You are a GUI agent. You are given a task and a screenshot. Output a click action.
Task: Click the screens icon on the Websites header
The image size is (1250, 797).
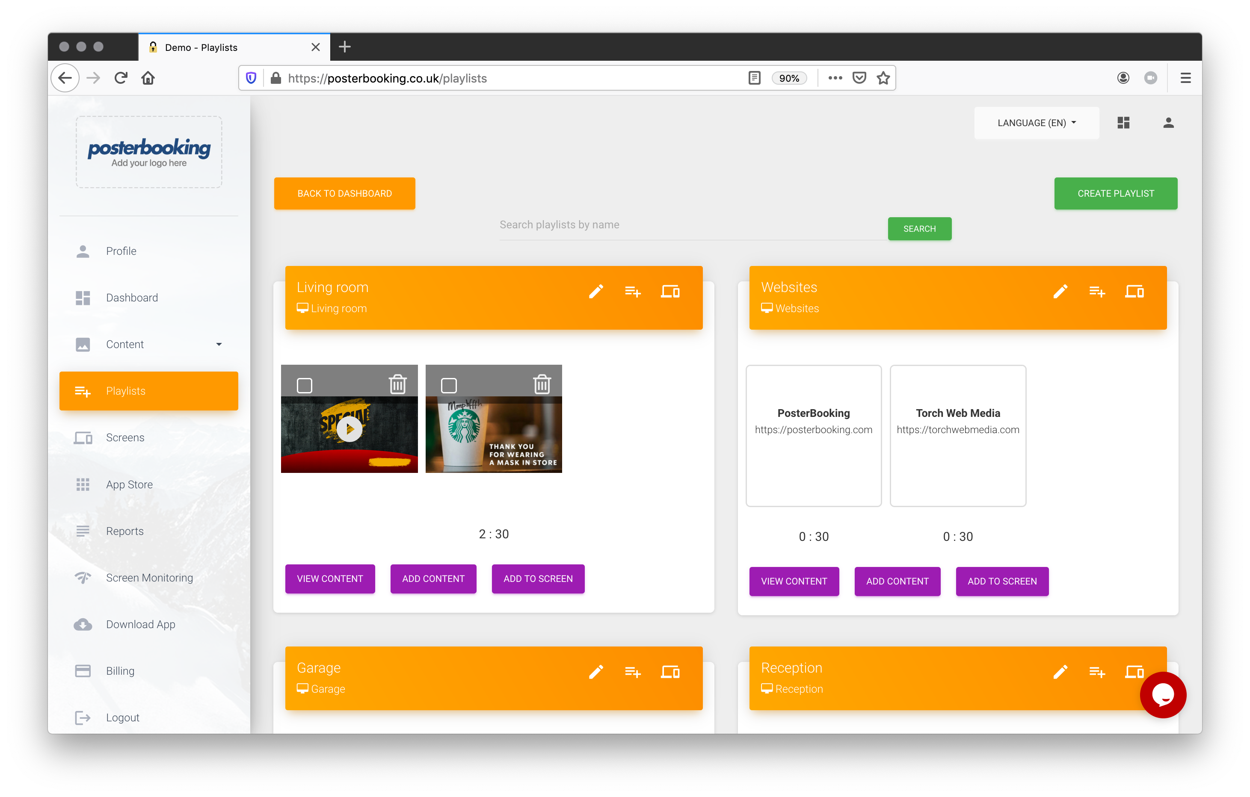point(1134,292)
